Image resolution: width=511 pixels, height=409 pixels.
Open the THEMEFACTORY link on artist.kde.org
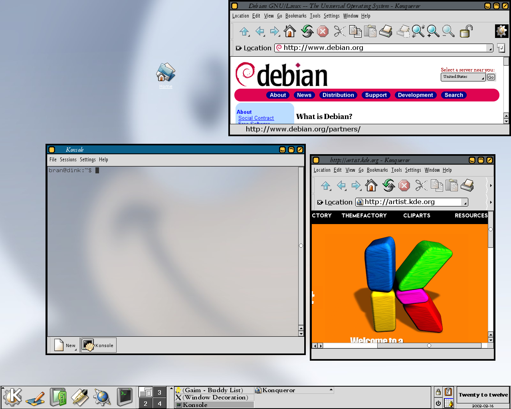364,216
